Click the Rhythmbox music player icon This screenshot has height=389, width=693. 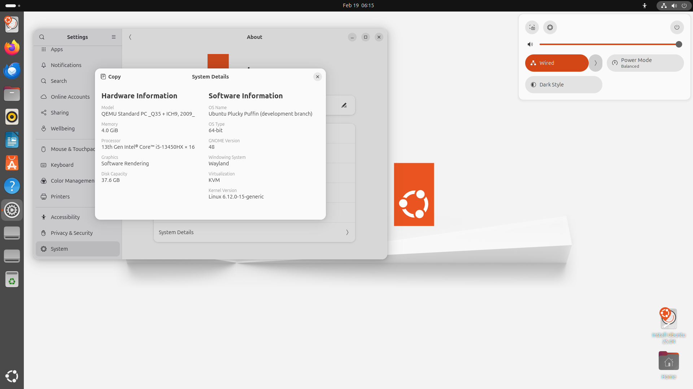click(x=12, y=116)
